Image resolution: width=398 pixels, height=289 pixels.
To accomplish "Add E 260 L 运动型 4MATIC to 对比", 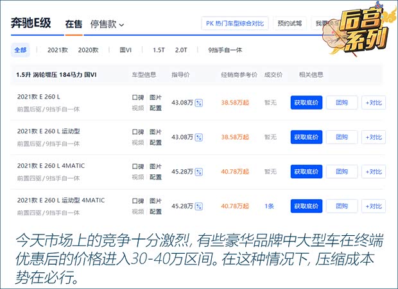I will [374, 206].
